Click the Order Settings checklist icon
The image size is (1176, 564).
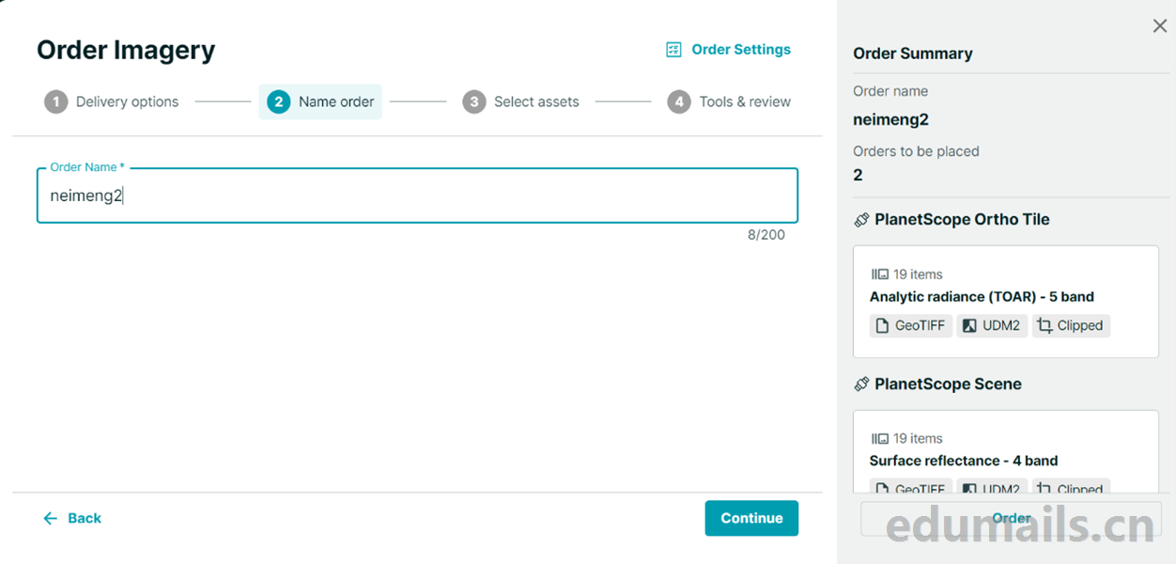673,50
